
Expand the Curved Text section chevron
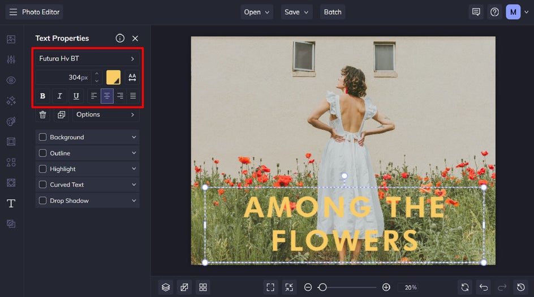point(134,185)
